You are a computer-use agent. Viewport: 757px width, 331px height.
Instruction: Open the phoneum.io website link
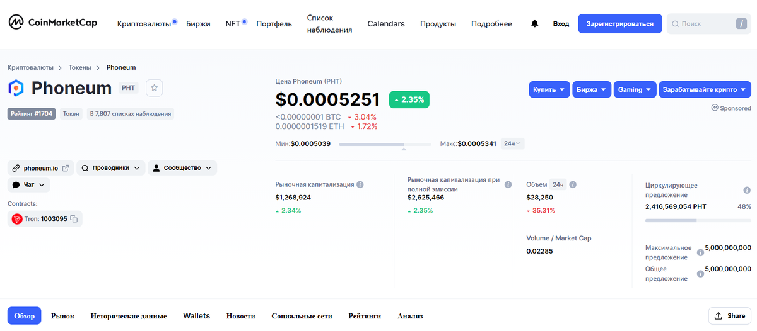(x=41, y=168)
